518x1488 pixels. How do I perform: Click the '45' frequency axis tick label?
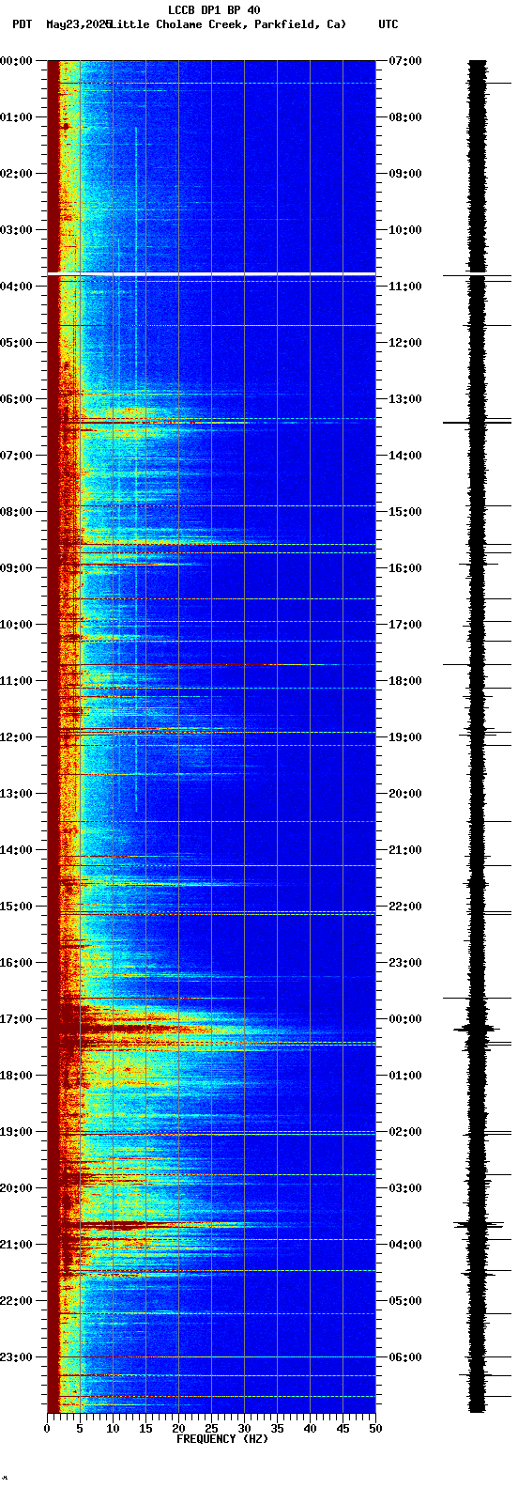click(343, 1428)
